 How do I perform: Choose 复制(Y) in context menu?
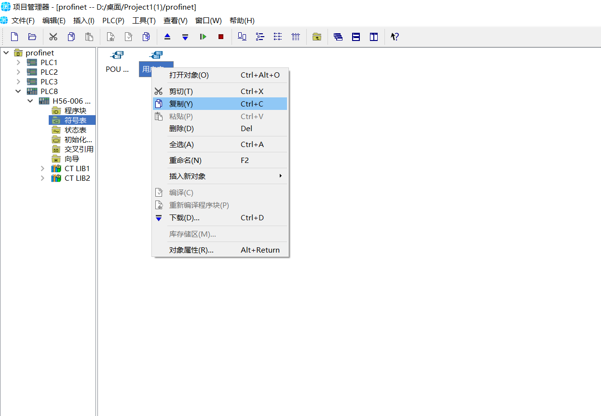tap(220, 104)
